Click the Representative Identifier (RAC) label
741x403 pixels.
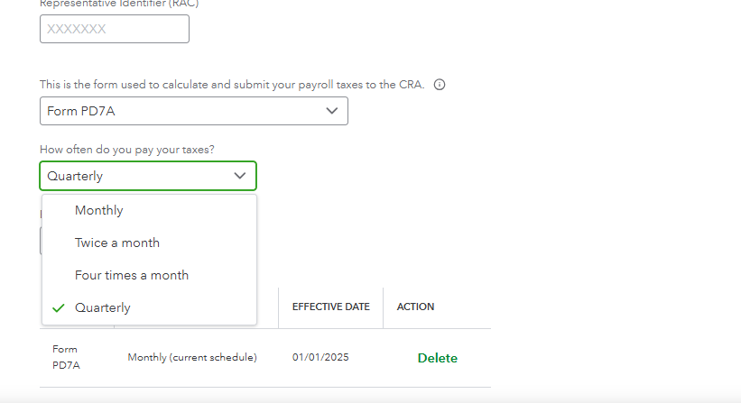(119, 4)
